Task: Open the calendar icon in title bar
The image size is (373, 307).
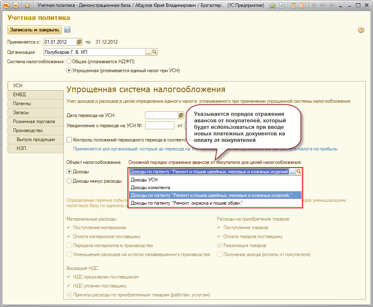Action: coord(302,6)
